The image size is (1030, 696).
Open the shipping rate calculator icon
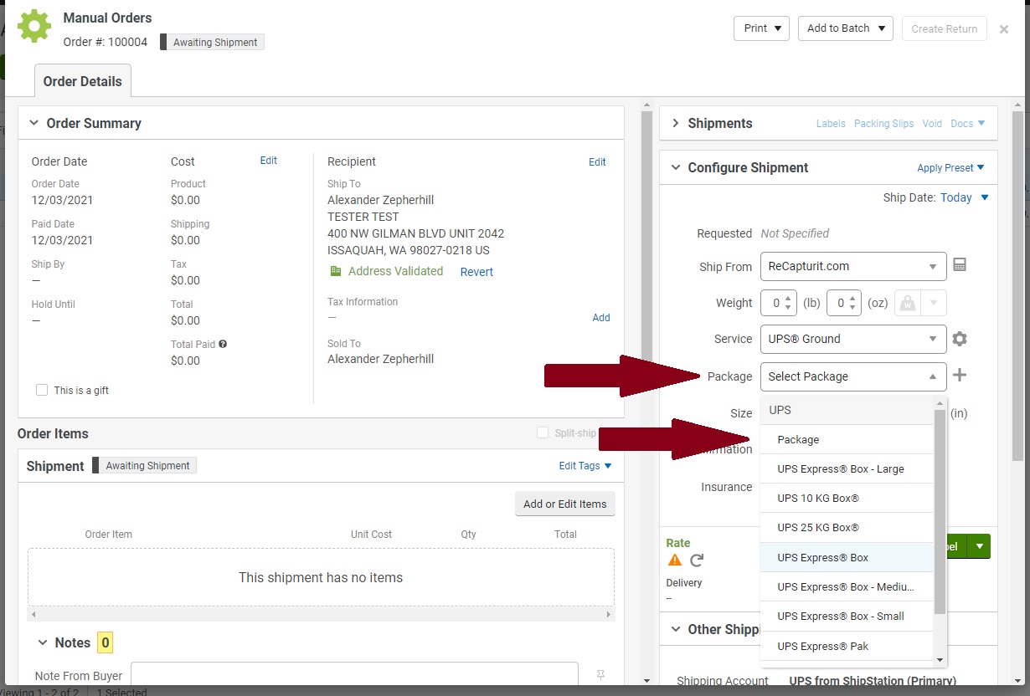pyautogui.click(x=960, y=264)
